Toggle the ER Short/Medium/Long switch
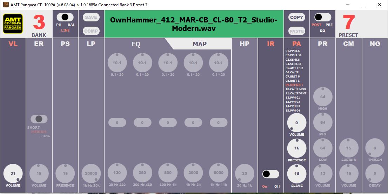Image resolution: width=388 pixels, height=194 pixels. point(39,119)
